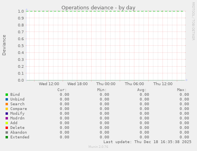
Task: Click the Search legend label
Action: pos(17,104)
